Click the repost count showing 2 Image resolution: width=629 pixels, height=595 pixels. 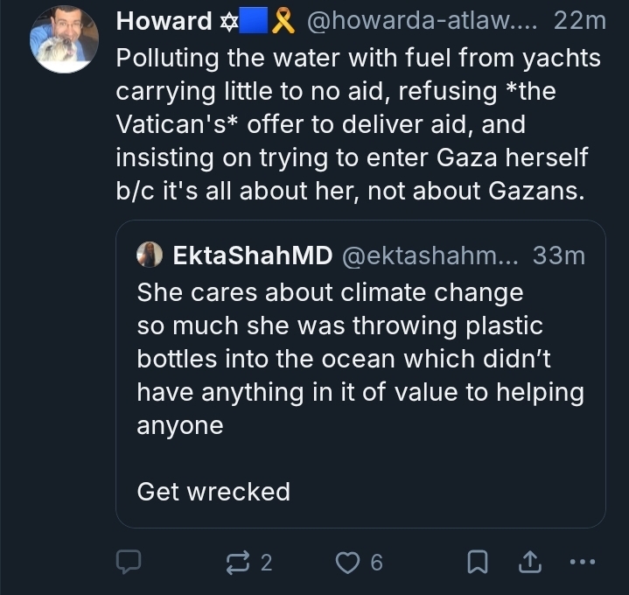click(267, 563)
